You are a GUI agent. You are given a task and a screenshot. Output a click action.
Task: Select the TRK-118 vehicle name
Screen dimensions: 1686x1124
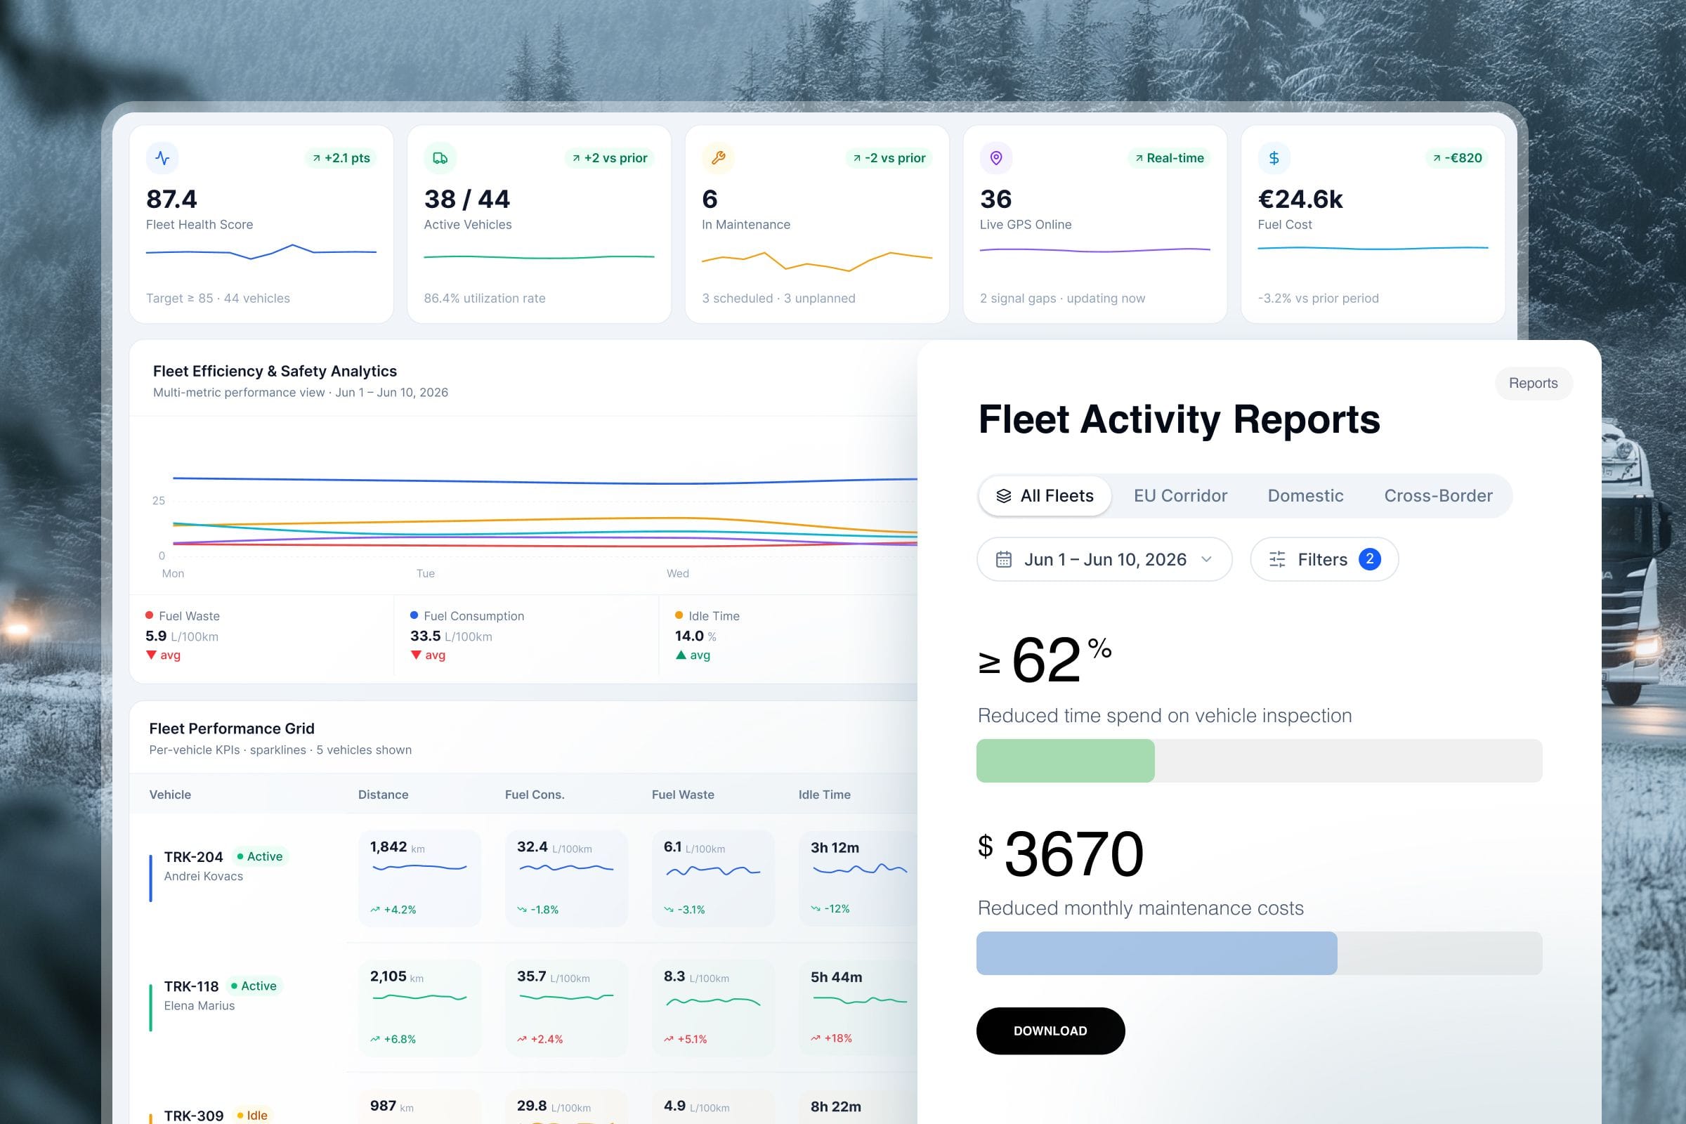pos(191,986)
